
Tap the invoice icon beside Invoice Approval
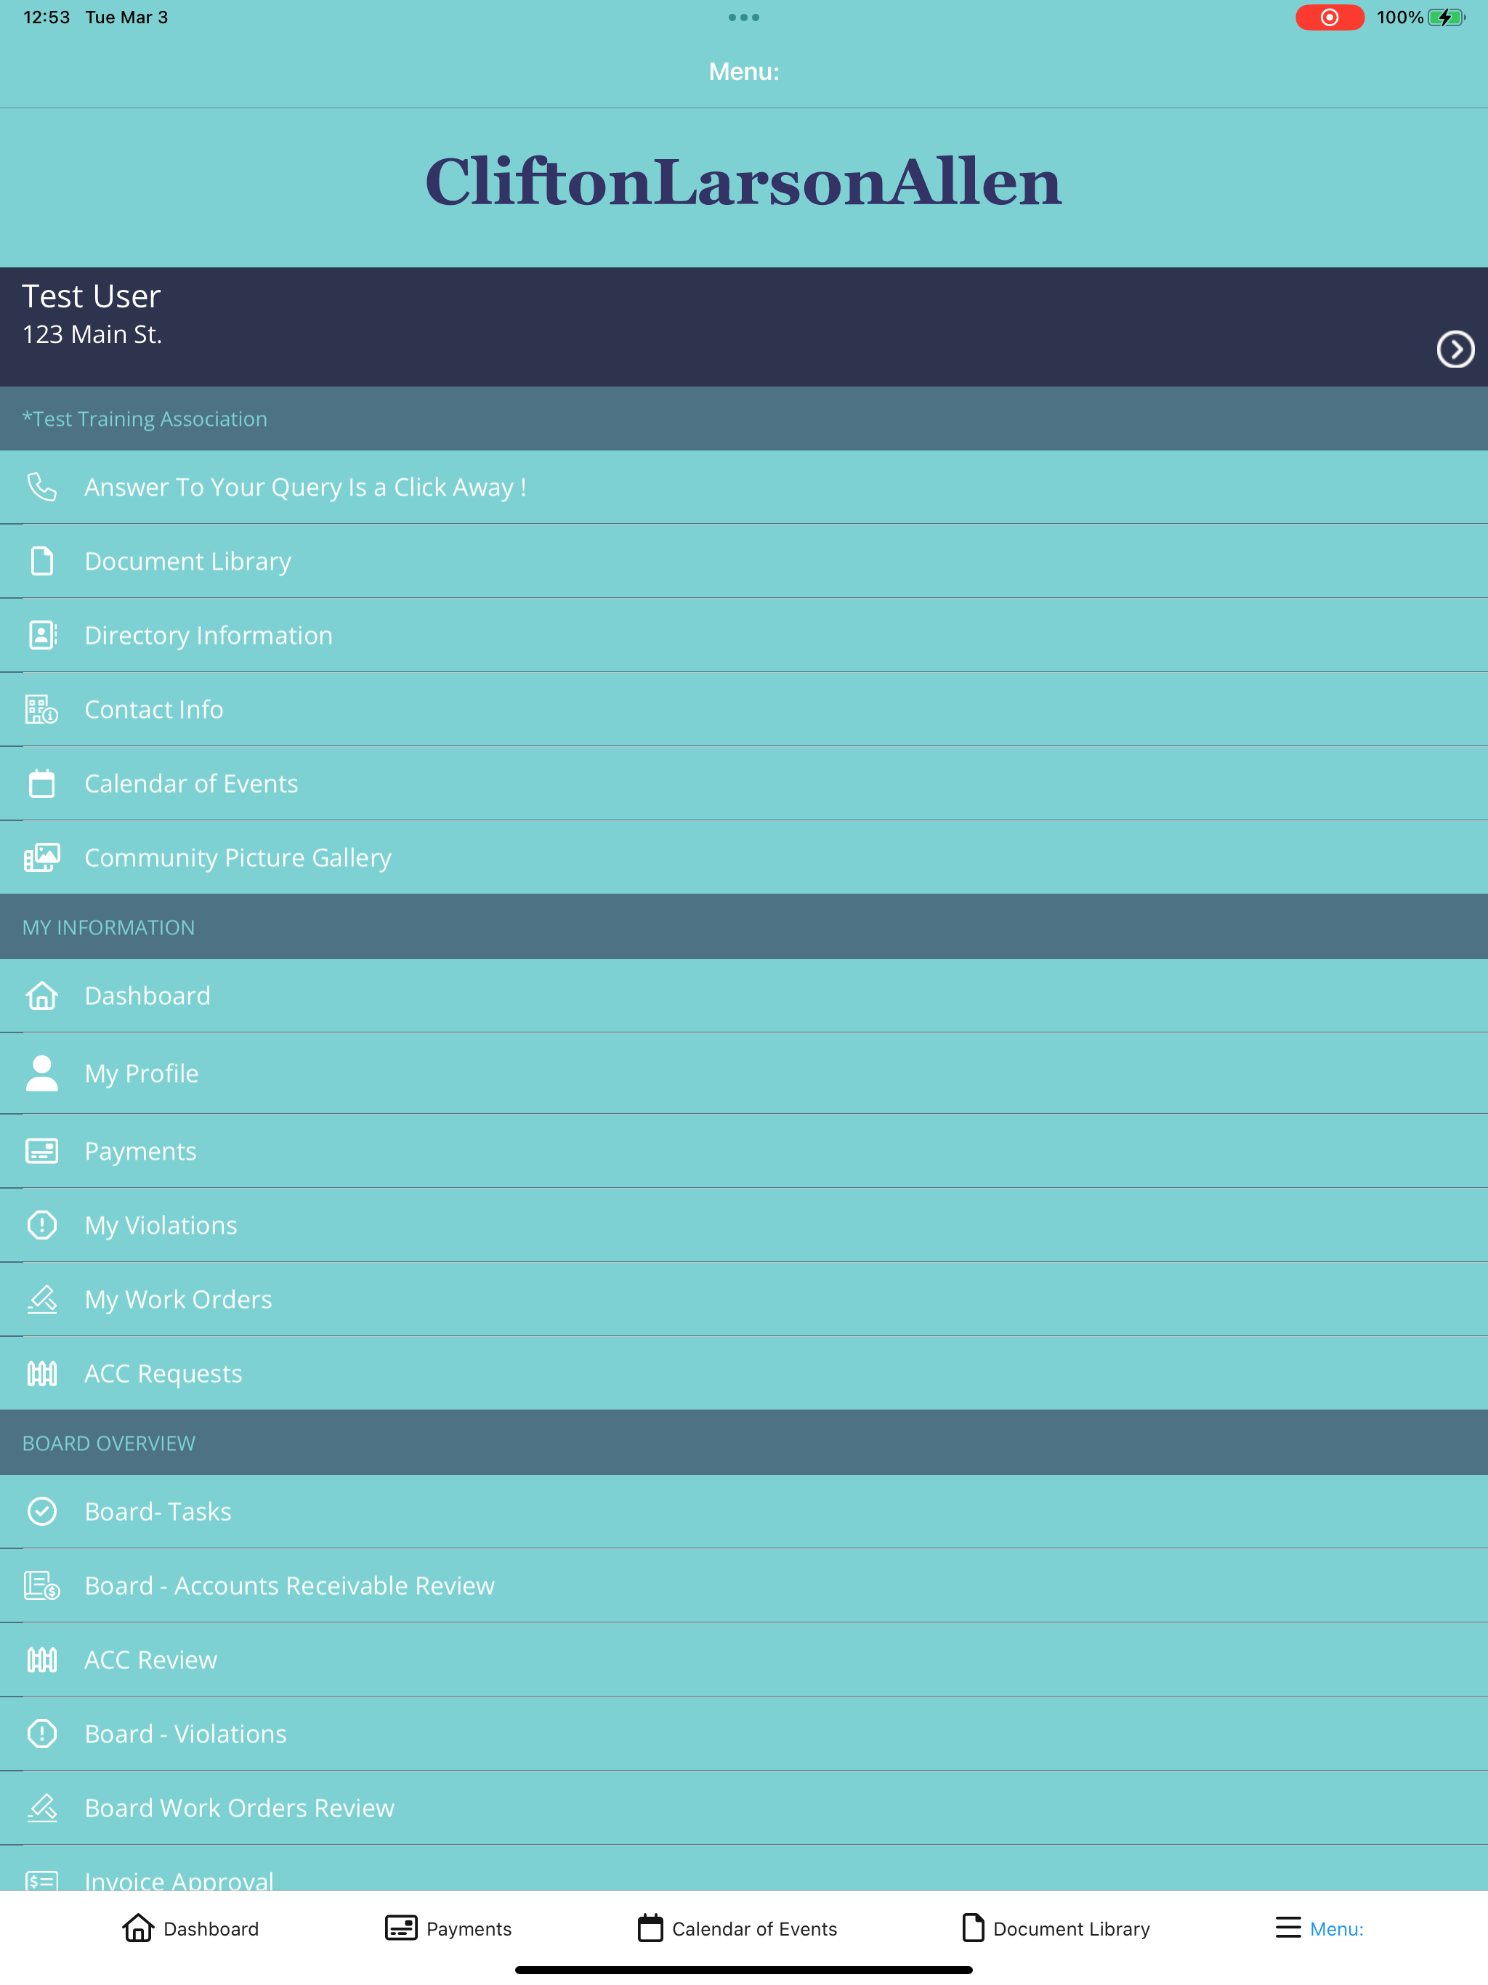[x=41, y=1880]
